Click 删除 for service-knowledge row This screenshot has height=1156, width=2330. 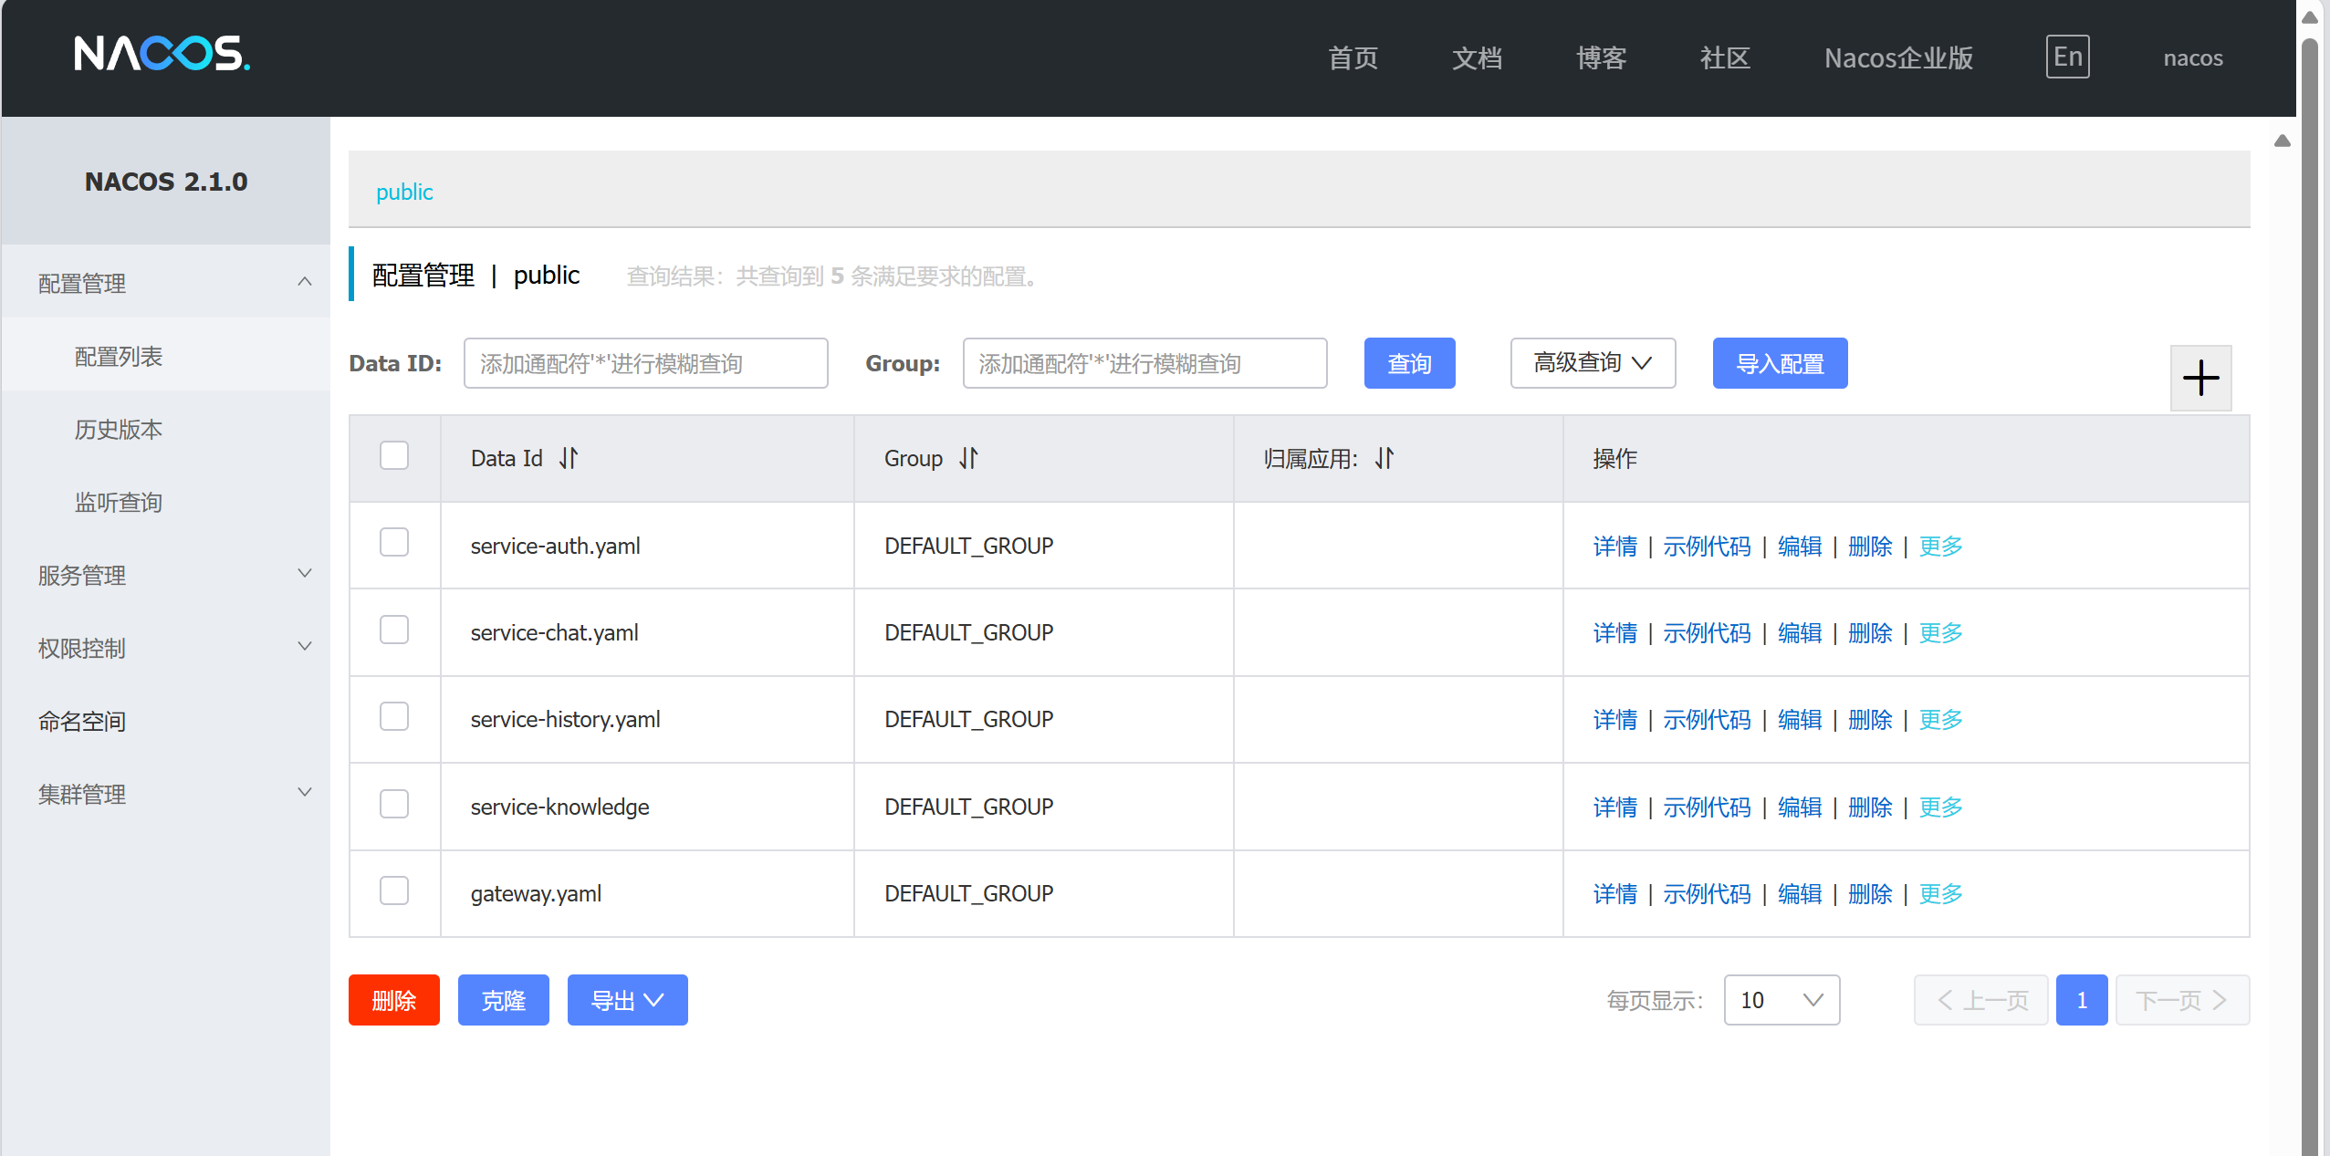(x=1870, y=807)
